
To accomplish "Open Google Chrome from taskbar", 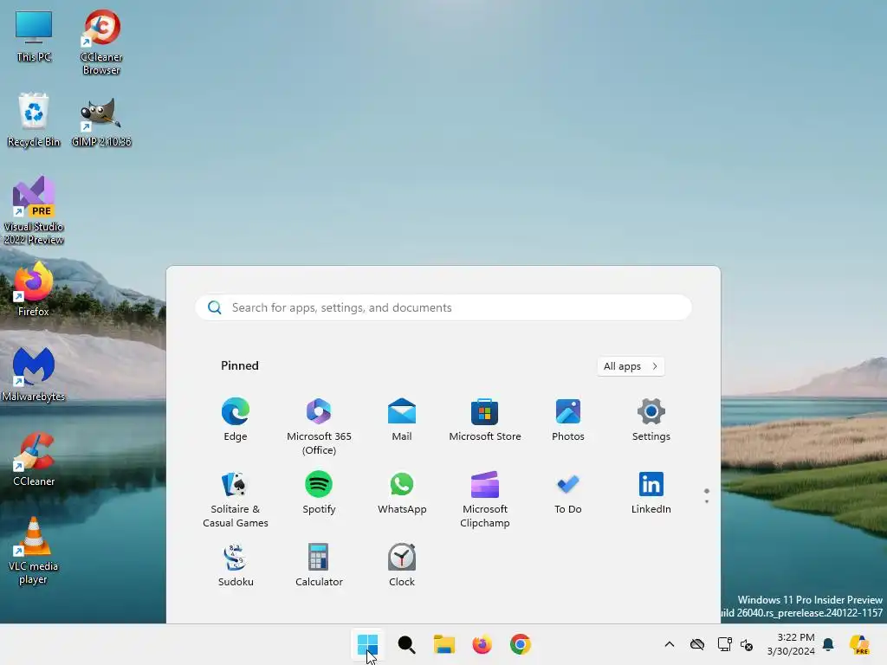I will click(521, 644).
